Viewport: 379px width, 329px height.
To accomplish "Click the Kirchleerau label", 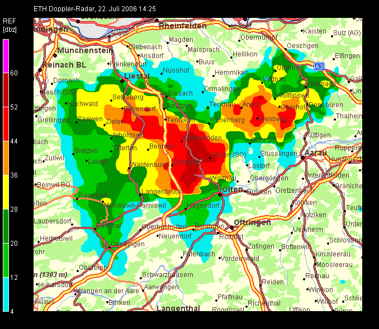I will pos(333,254).
